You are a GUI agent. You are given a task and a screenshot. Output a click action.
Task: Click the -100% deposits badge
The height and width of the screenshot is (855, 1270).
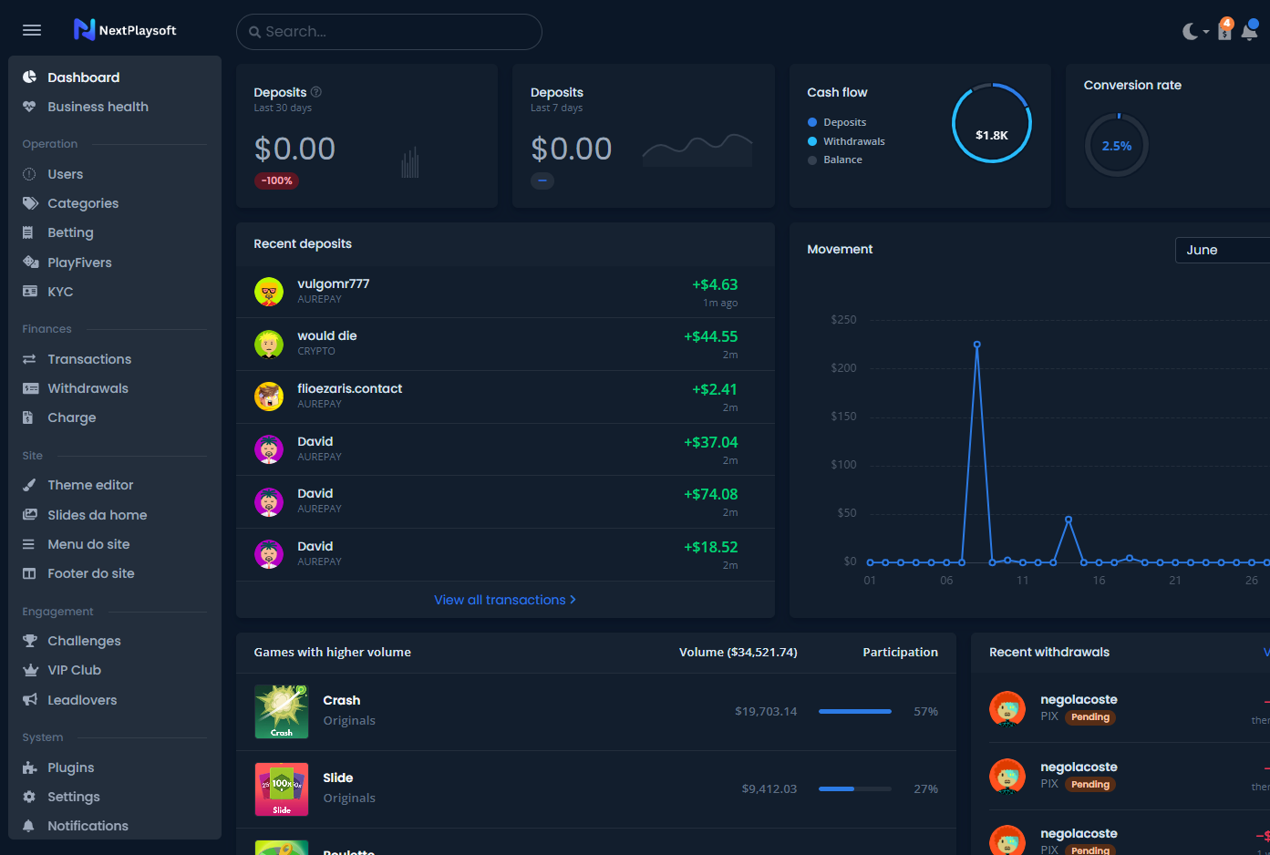[276, 180]
